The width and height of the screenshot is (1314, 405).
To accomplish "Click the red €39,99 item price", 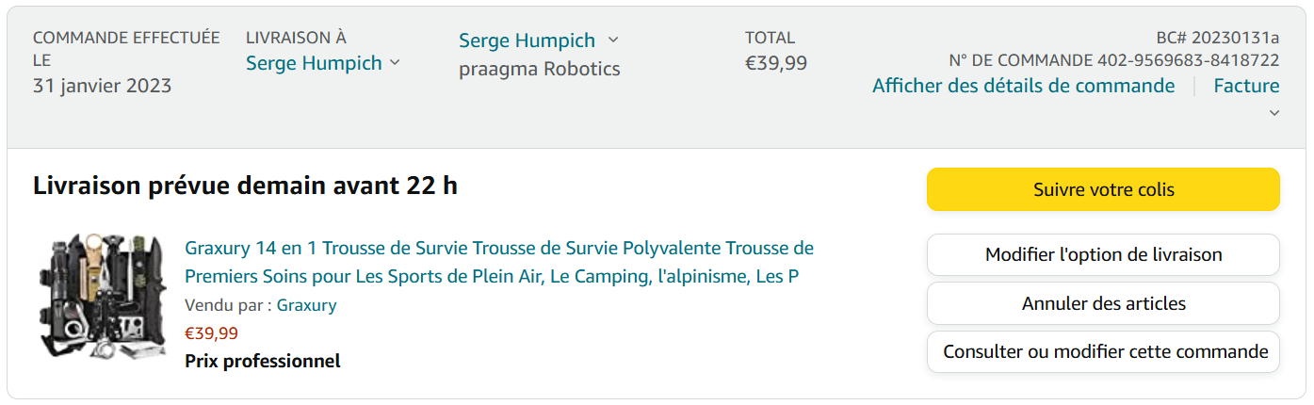I will coord(211,332).
